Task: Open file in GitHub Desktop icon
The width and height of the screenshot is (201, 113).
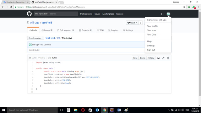Action: [x=158, y=58]
